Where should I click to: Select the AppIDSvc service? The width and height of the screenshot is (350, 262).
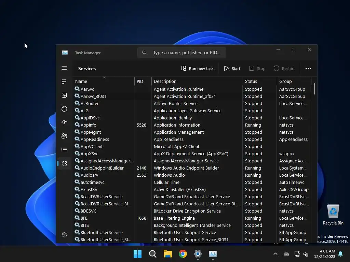tap(90, 118)
